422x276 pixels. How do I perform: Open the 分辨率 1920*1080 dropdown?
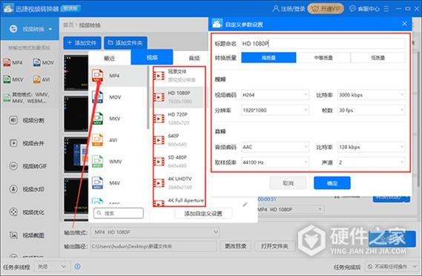click(x=275, y=110)
